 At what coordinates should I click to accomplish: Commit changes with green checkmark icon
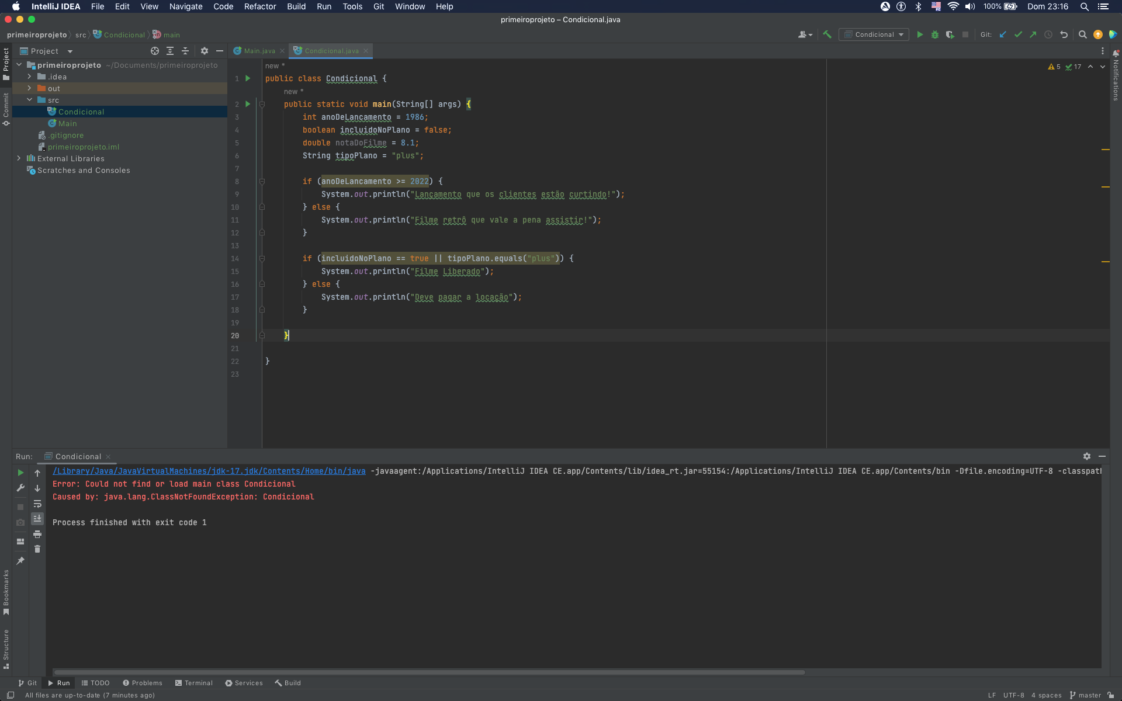click(1018, 34)
